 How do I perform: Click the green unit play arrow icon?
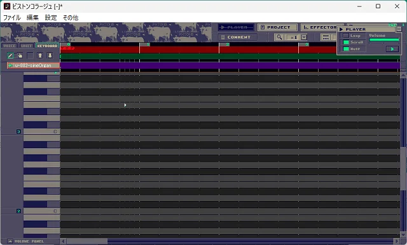[x=10, y=66]
